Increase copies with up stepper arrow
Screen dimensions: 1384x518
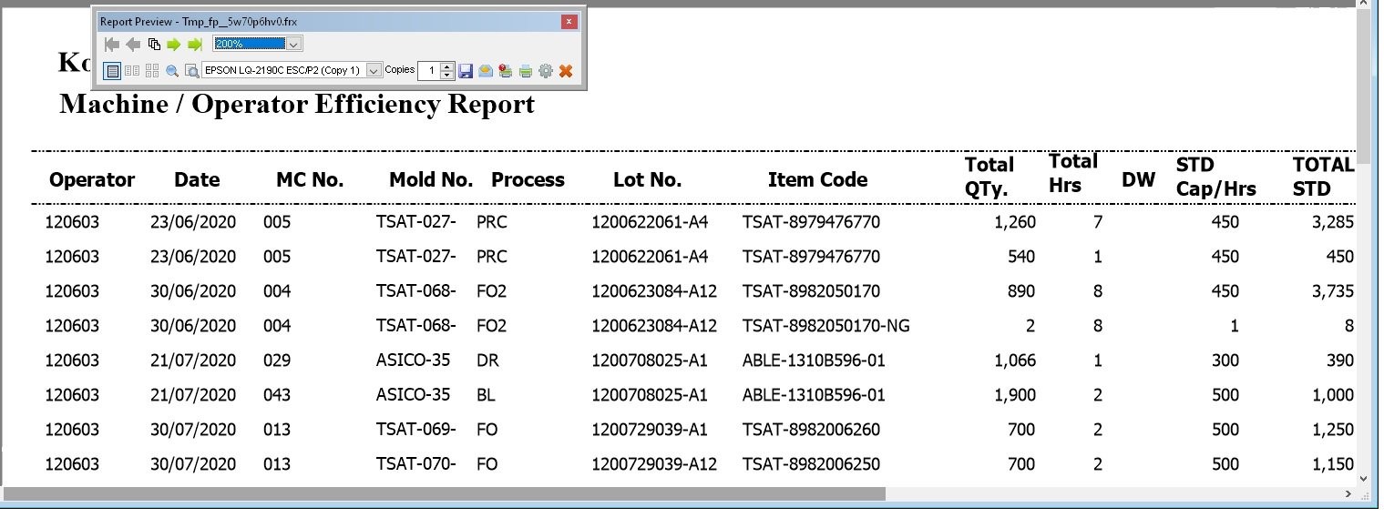click(446, 66)
